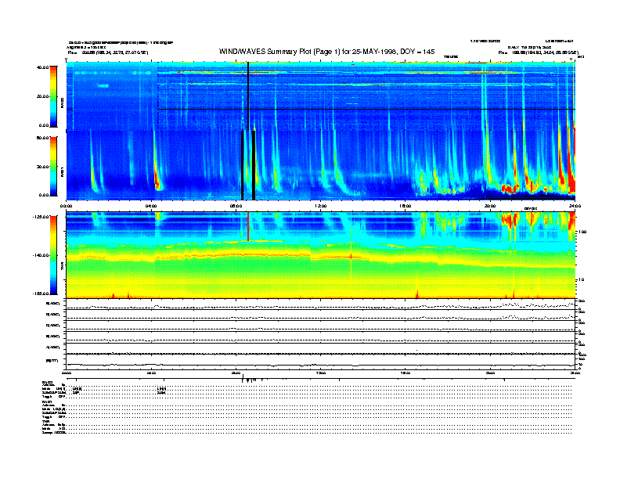Click the RAD2 color scale bar

[x=53, y=96]
